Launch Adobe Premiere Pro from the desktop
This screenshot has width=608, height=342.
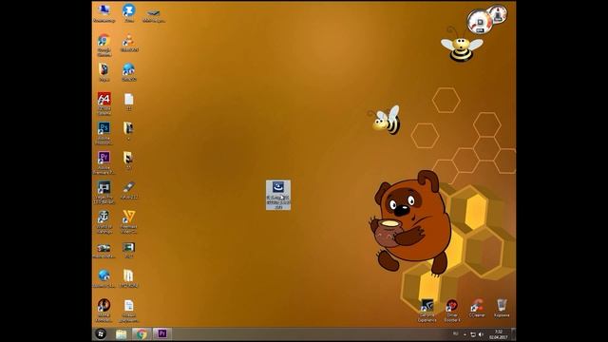(104, 162)
